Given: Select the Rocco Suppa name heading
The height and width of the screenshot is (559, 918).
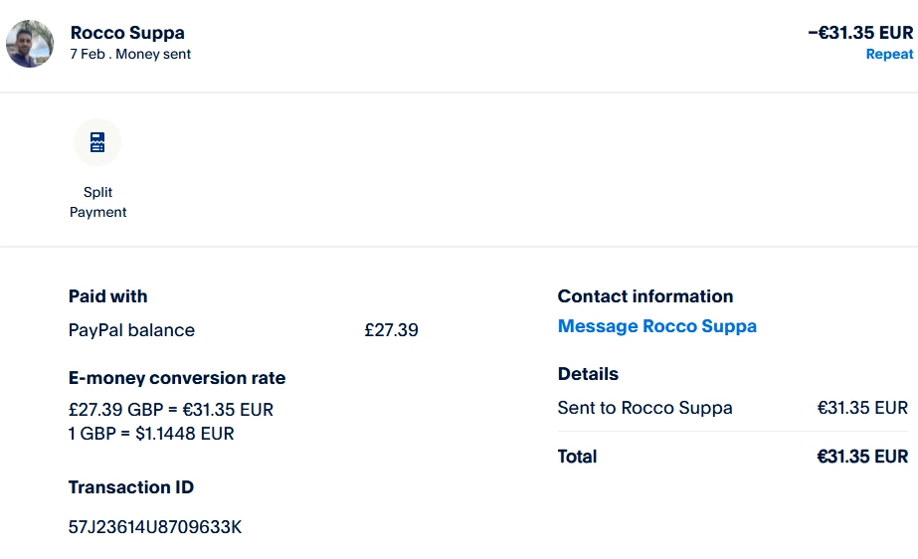Looking at the screenshot, I should pos(127,33).
